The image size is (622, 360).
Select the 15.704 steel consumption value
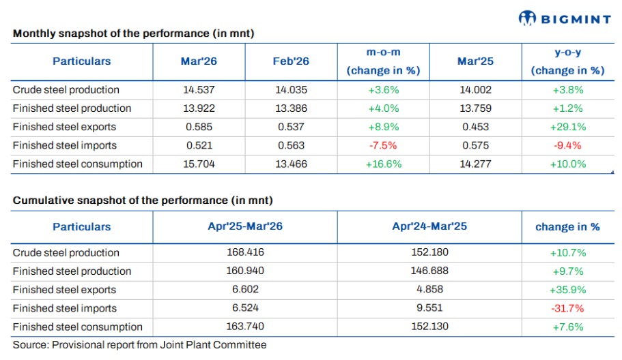(x=199, y=164)
